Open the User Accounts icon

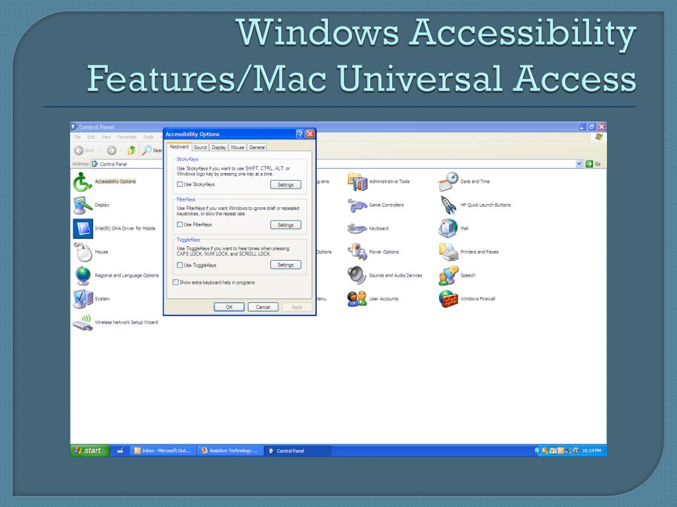(357, 299)
